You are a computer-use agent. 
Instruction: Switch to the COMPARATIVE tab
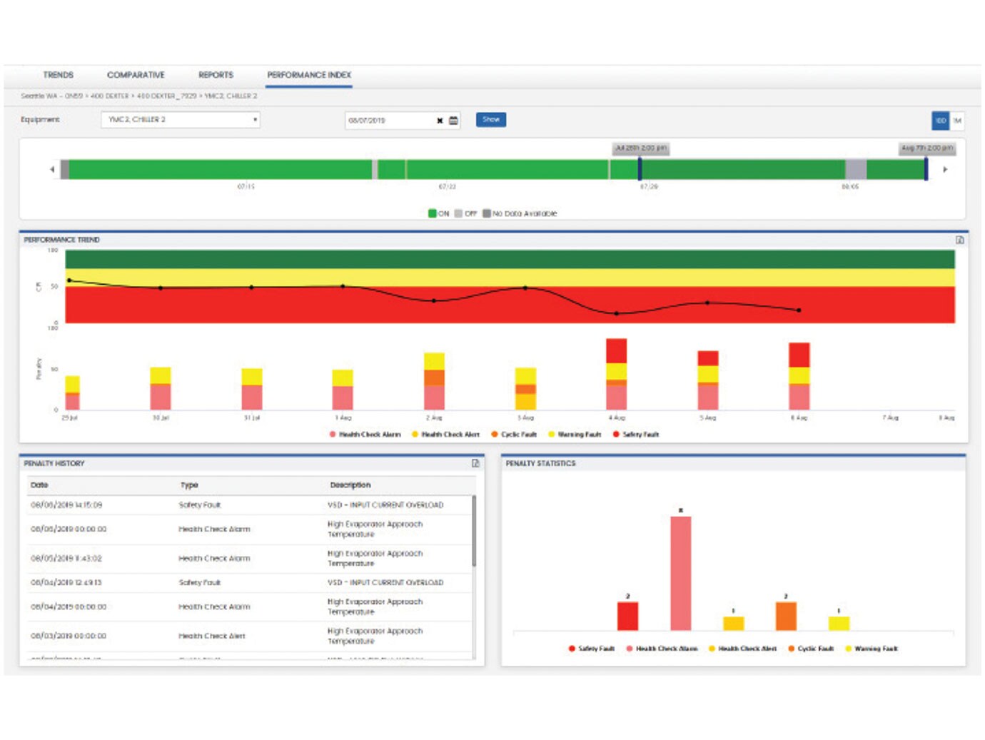coord(136,75)
